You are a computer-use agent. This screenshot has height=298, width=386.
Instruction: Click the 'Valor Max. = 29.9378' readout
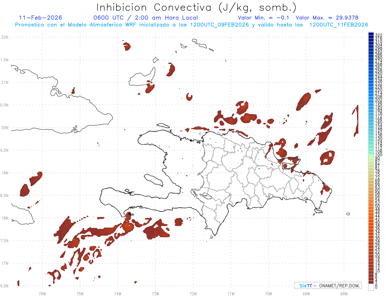(327, 18)
